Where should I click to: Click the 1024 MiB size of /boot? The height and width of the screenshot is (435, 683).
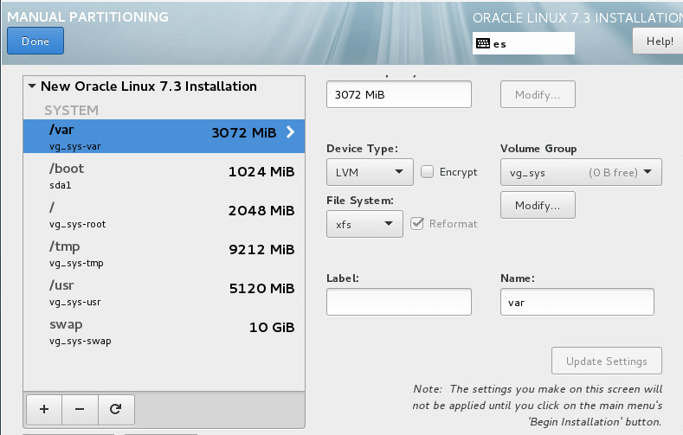[x=261, y=171]
